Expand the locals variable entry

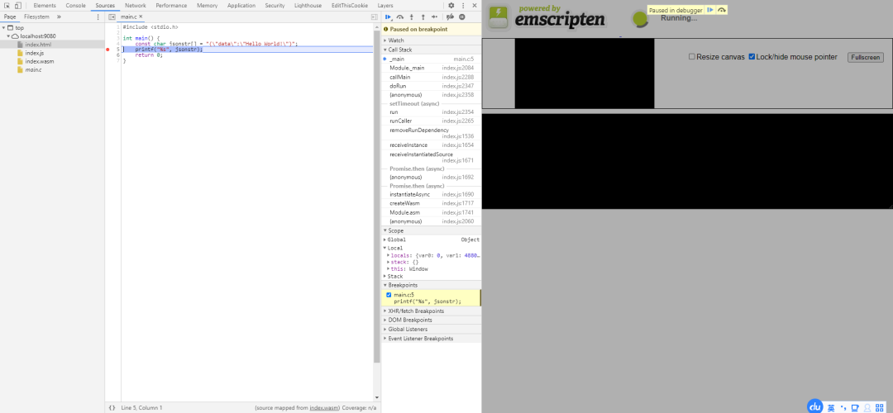point(389,255)
